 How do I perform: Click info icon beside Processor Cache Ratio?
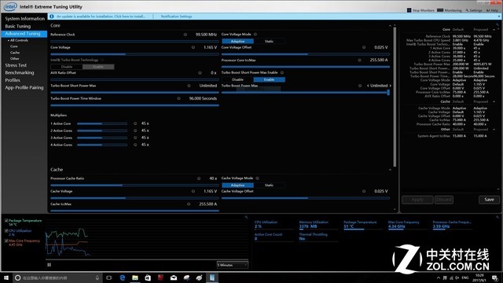point(199,178)
